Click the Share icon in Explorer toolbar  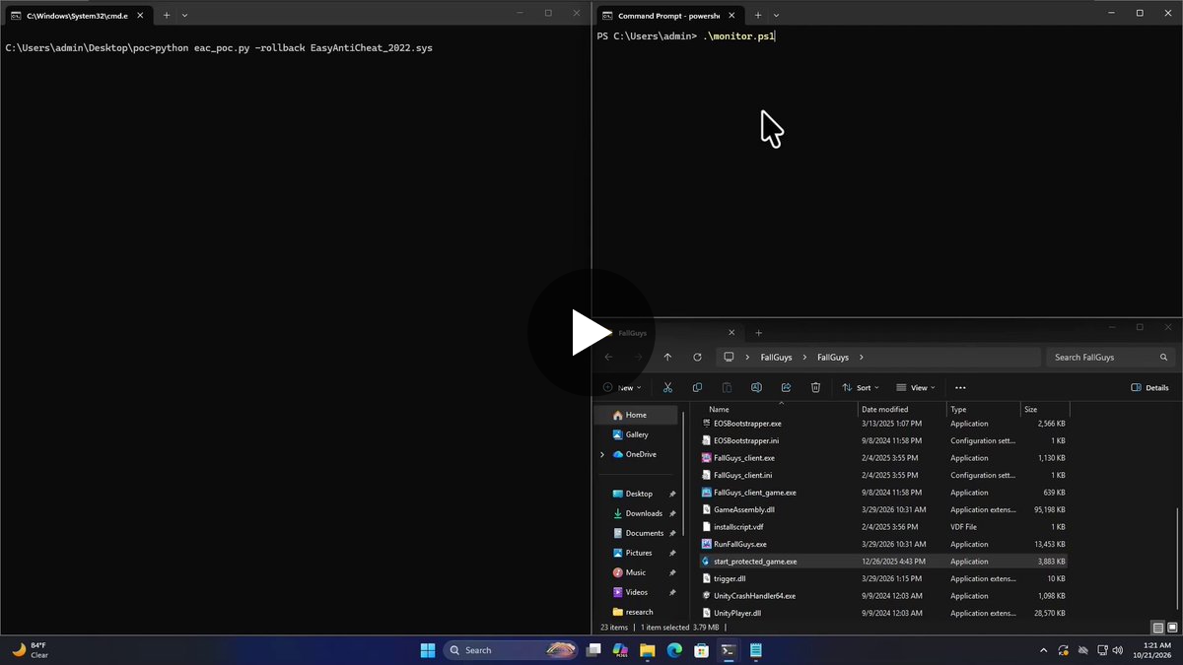pyautogui.click(x=786, y=388)
